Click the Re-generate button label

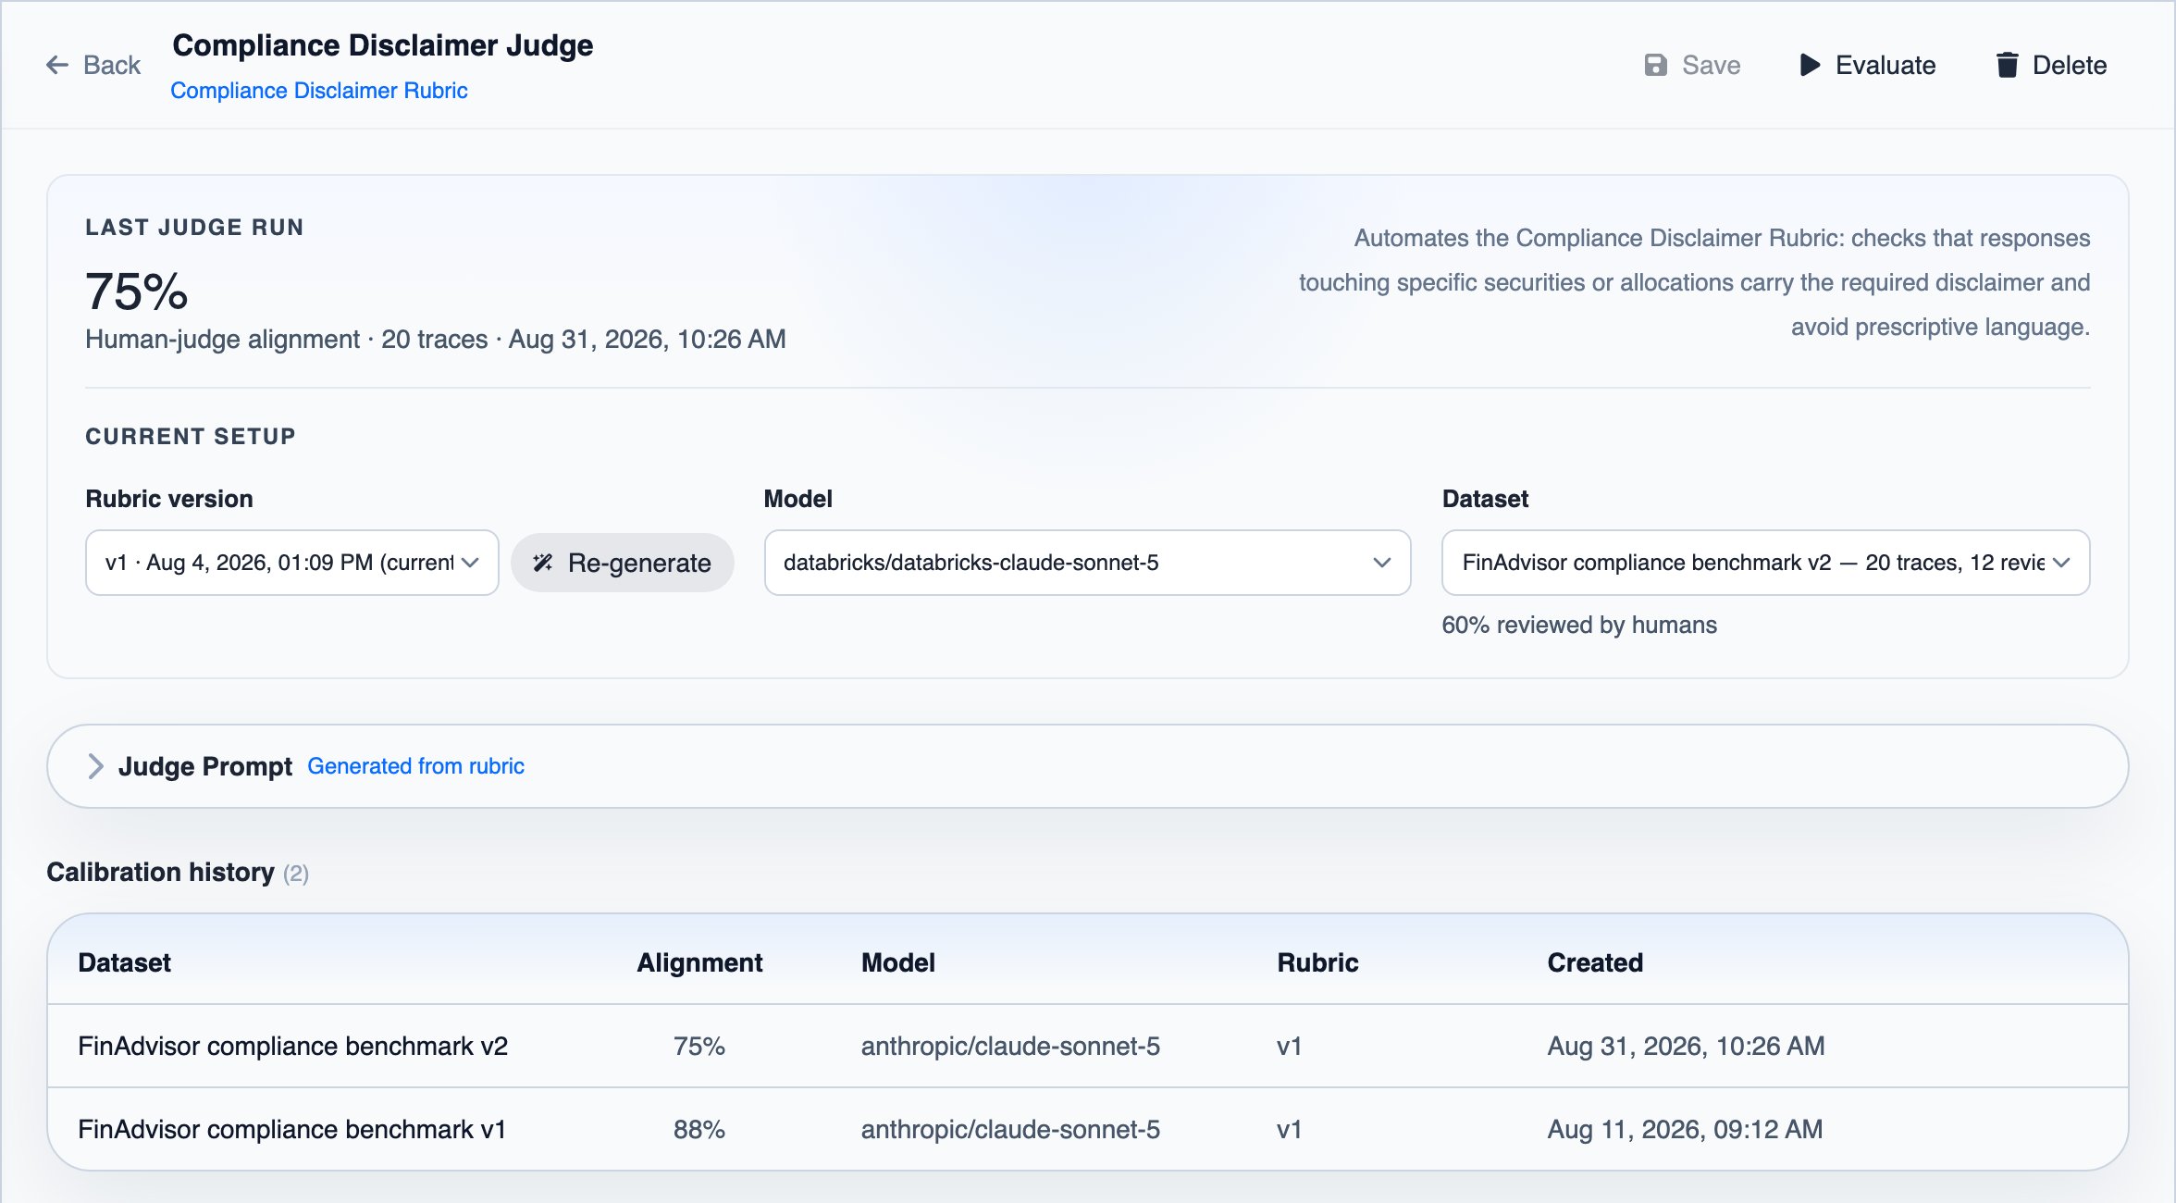coord(639,563)
